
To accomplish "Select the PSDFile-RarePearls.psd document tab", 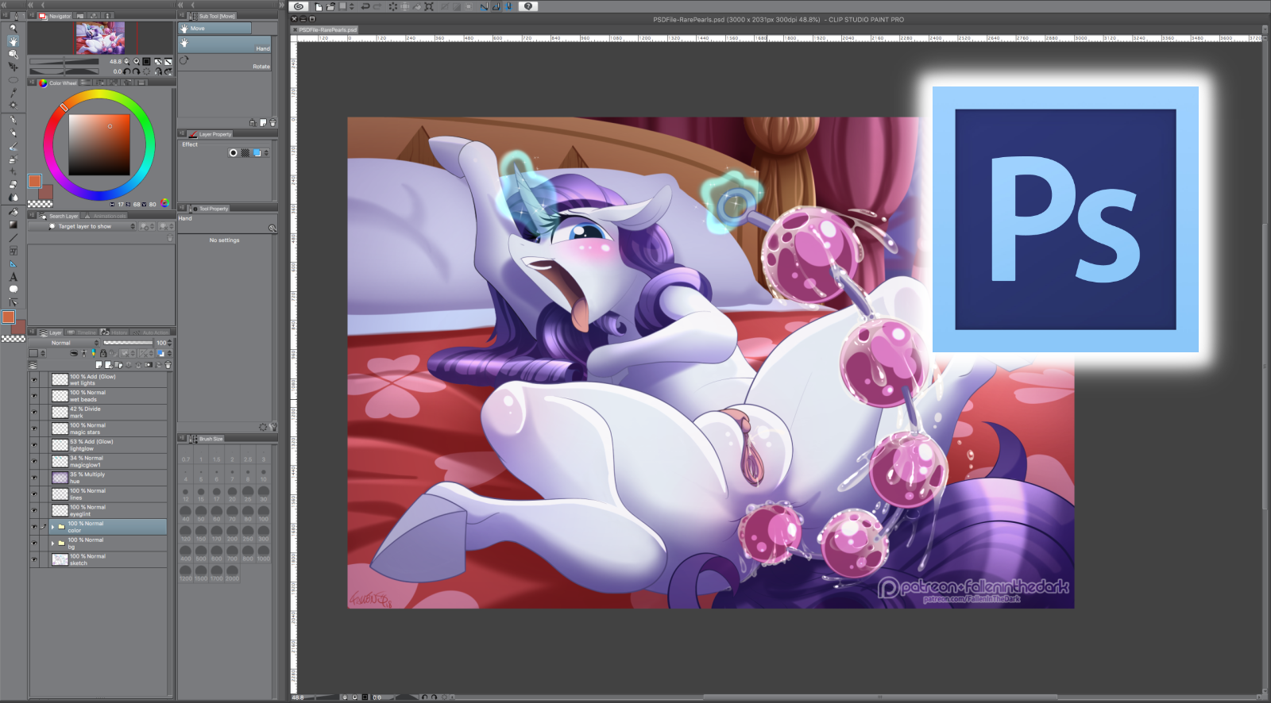I will pyautogui.click(x=326, y=29).
